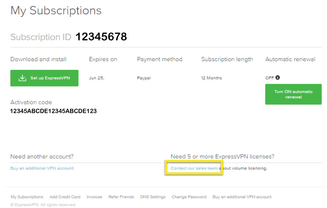
Task: Select the Subscription ID 12345678
Action: coord(101,37)
